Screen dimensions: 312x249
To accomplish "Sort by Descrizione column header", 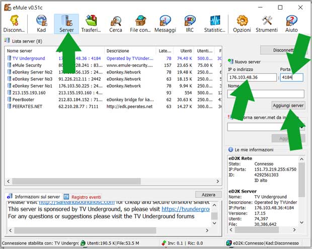I will [x=118, y=51].
